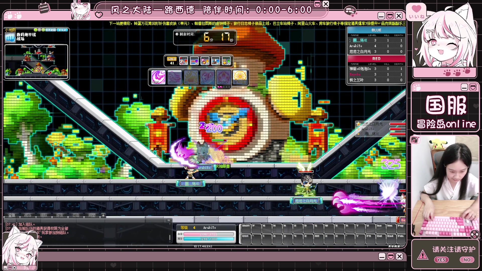Select ArakiYo row in BLUE scoreboard

click(x=376, y=46)
